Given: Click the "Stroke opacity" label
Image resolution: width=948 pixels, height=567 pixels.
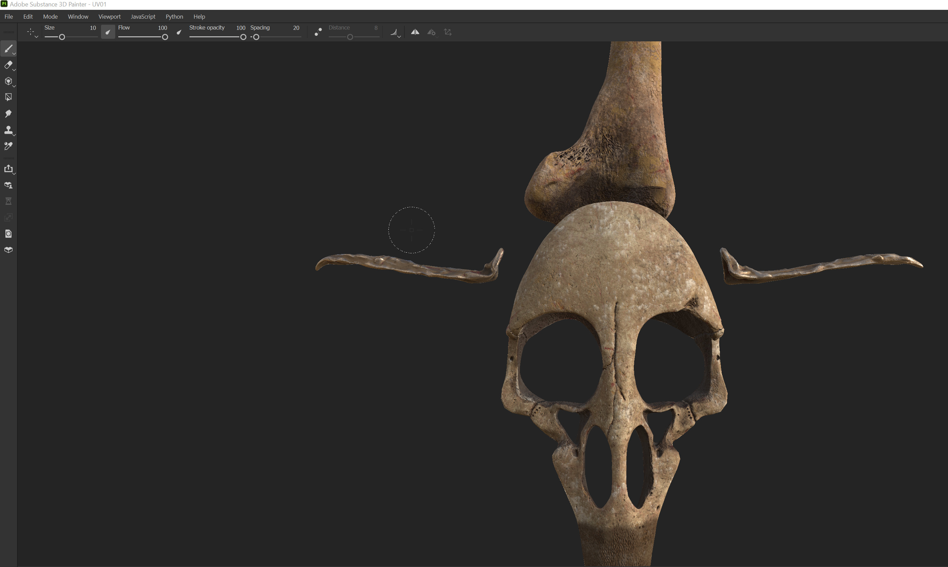Looking at the screenshot, I should click(207, 27).
